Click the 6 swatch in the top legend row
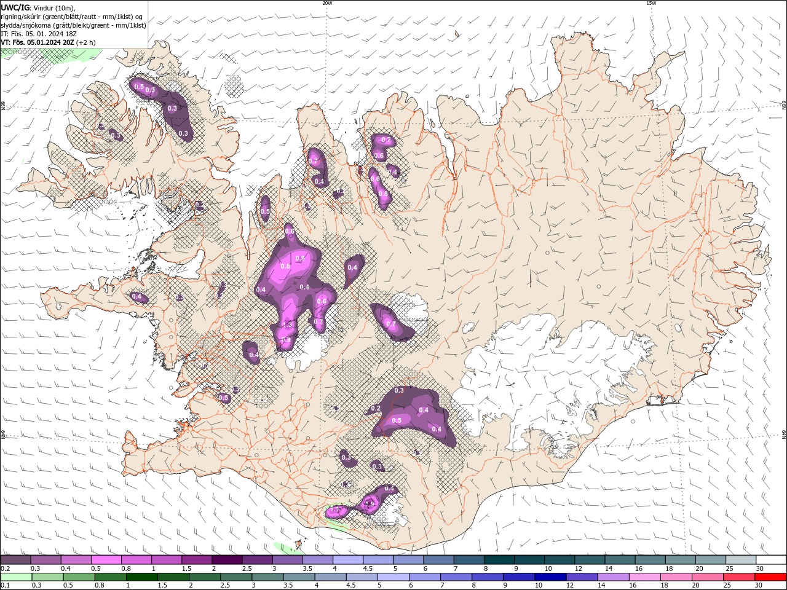 [x=438, y=560]
